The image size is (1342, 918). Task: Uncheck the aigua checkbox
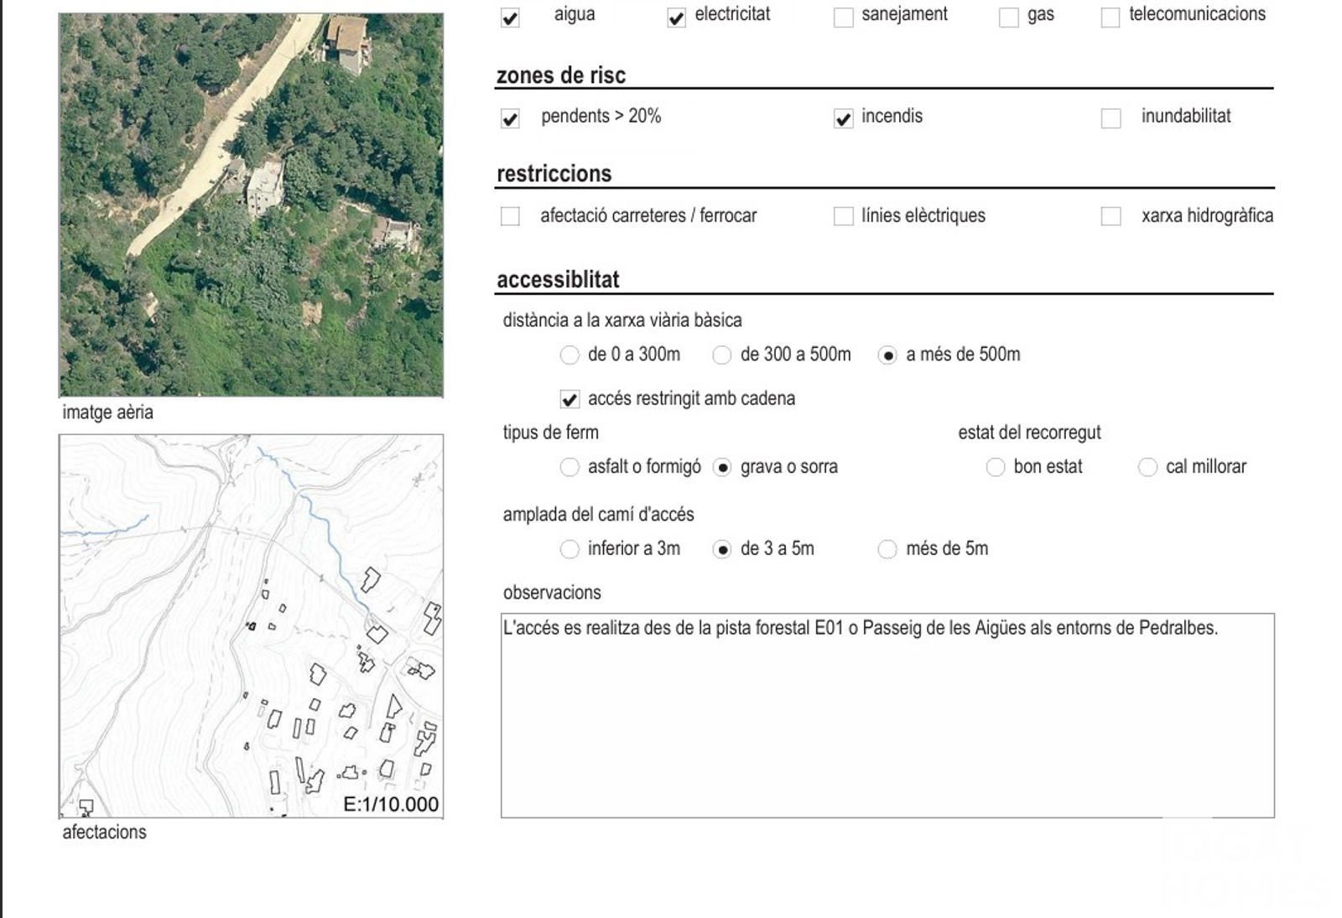pyautogui.click(x=510, y=18)
